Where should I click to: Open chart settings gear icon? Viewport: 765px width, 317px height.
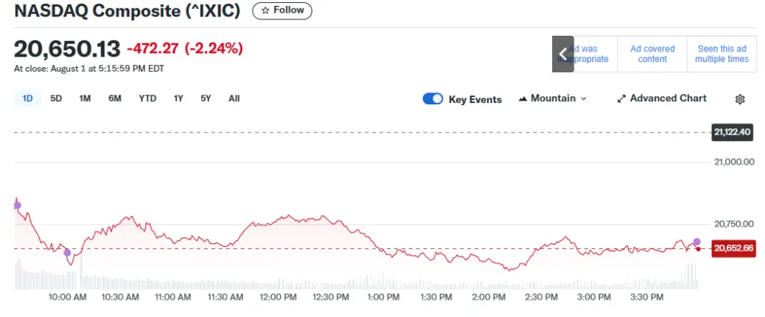click(x=740, y=99)
